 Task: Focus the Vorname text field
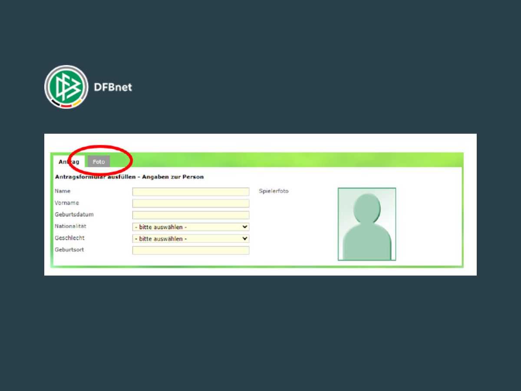point(191,203)
